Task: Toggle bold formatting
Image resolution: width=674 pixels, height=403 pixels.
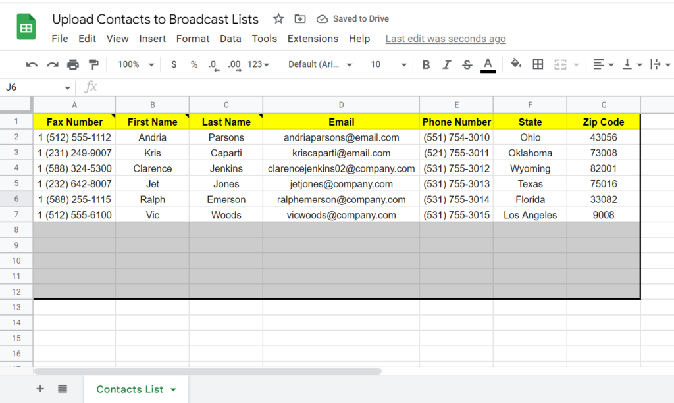Action: (x=426, y=65)
